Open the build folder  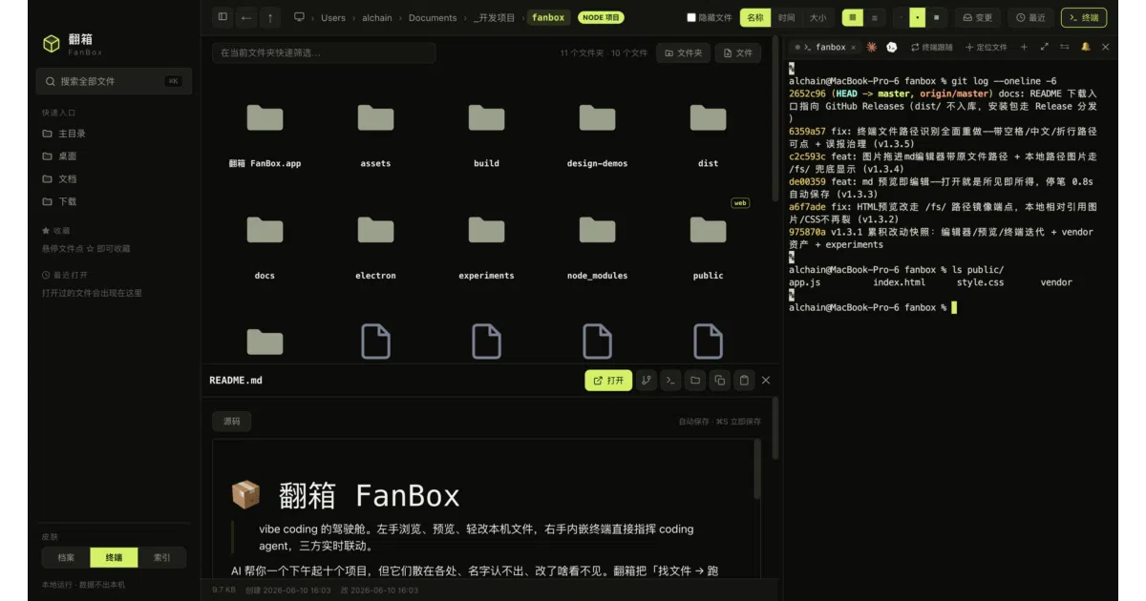tap(486, 135)
